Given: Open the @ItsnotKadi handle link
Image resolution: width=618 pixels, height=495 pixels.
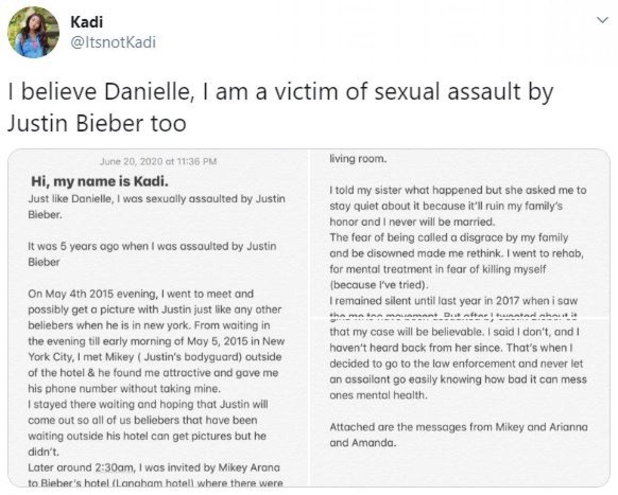Looking at the screenshot, I should tap(112, 42).
